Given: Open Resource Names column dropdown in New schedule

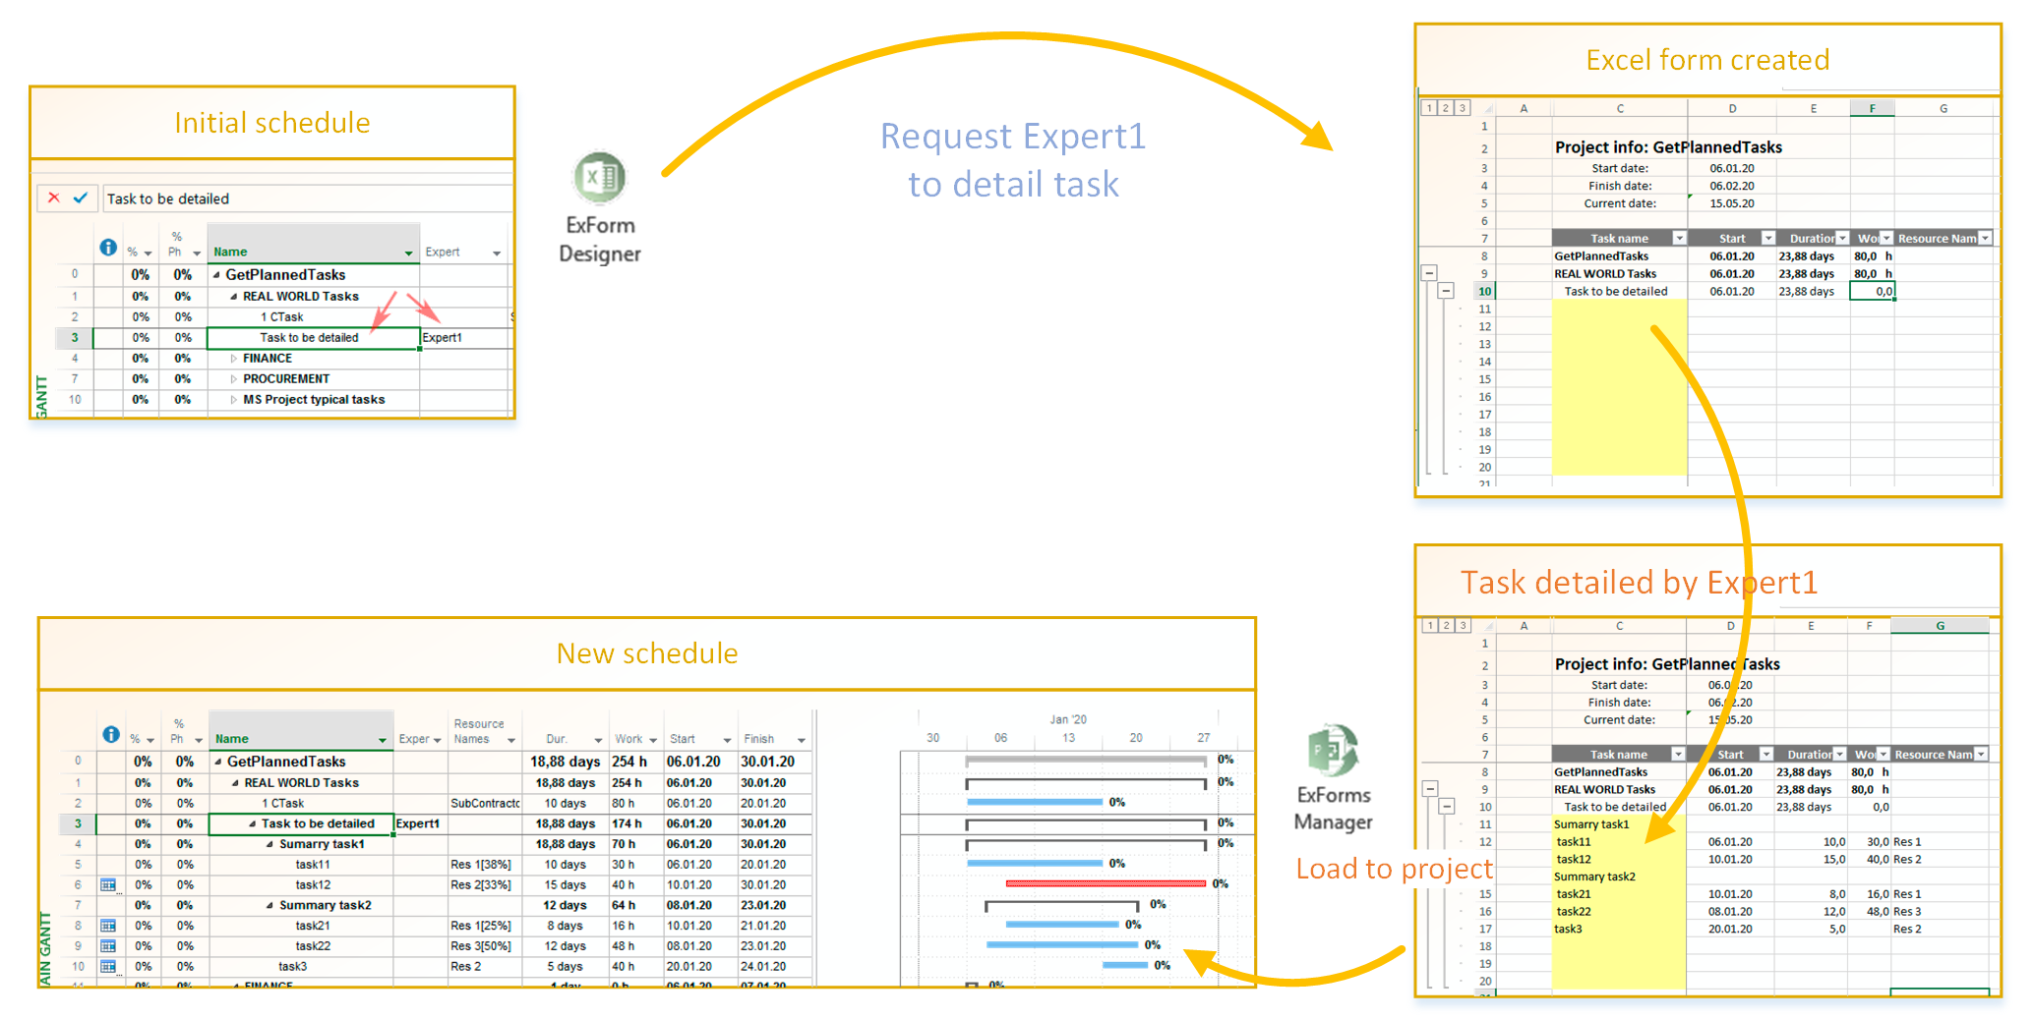Looking at the screenshot, I should point(511,741).
